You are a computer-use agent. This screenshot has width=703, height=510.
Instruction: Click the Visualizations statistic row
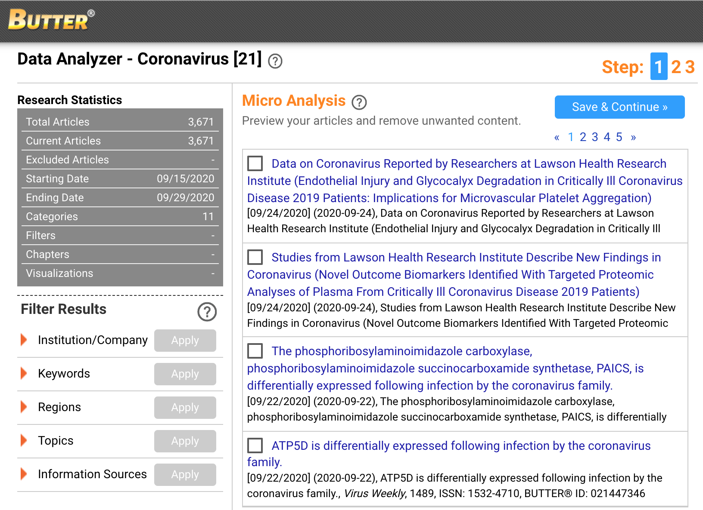(120, 273)
